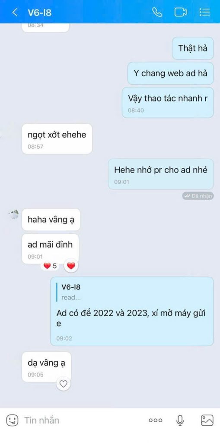Tap the sender avatar beside "haha vâng ạ"

[13, 215]
